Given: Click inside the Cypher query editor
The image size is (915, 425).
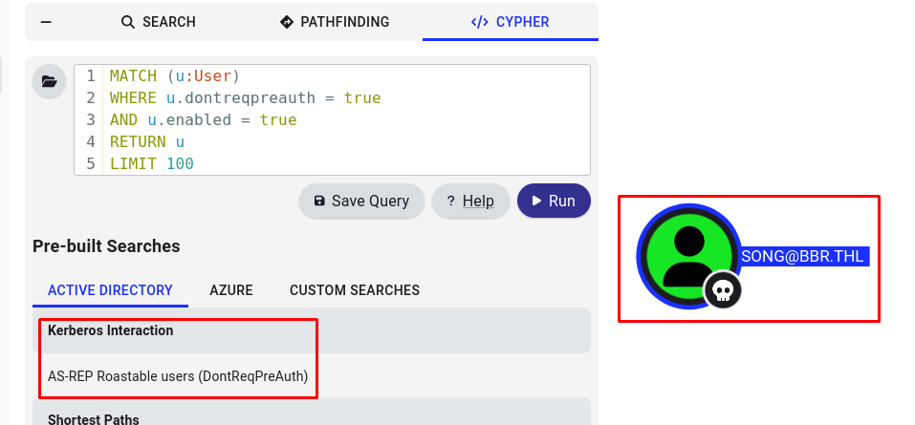Looking at the screenshot, I should [332, 119].
